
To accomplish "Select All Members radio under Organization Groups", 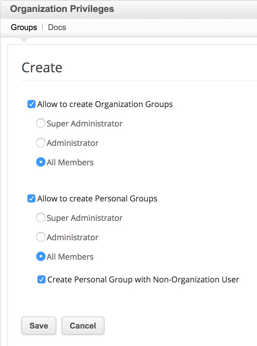I will point(40,163).
